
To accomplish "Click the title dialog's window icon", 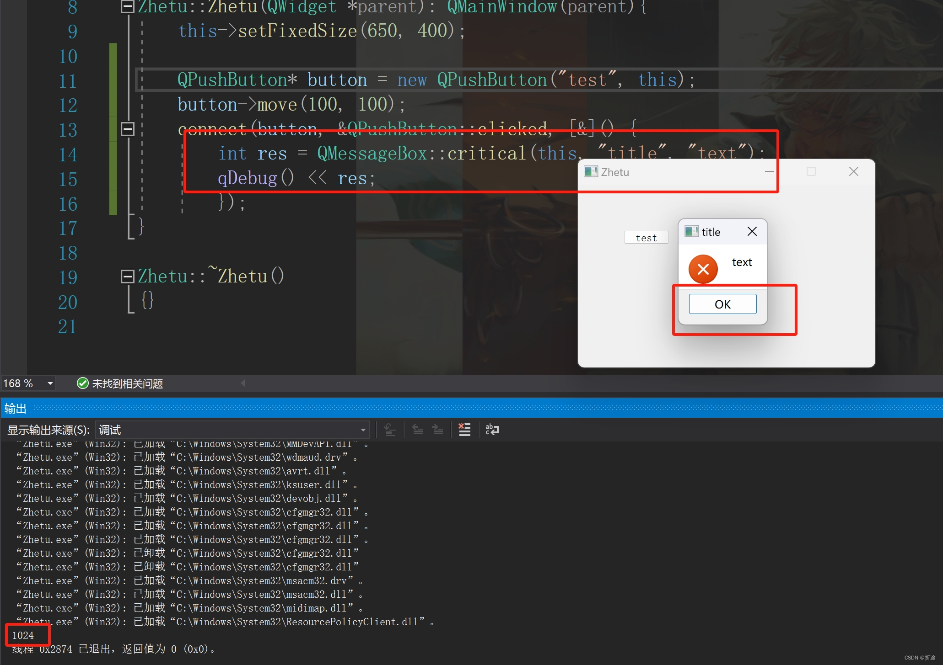I will click(691, 232).
